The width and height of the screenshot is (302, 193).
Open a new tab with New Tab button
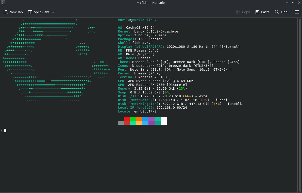(x=13, y=12)
